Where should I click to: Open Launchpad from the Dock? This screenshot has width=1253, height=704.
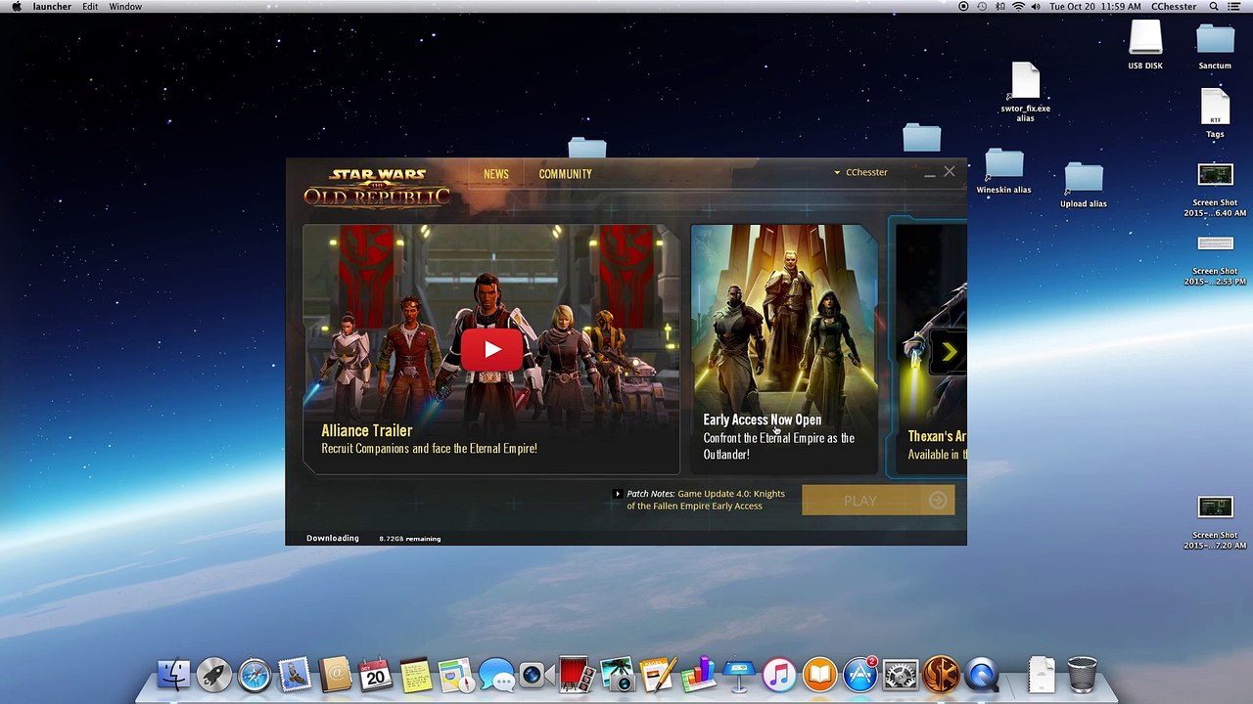pyautogui.click(x=213, y=674)
